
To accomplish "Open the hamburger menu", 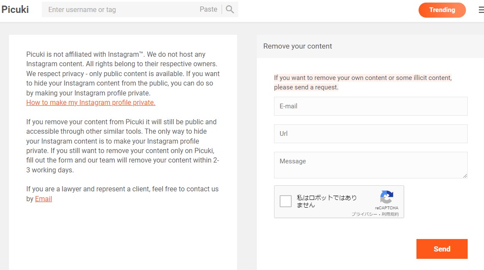I will click(481, 9).
